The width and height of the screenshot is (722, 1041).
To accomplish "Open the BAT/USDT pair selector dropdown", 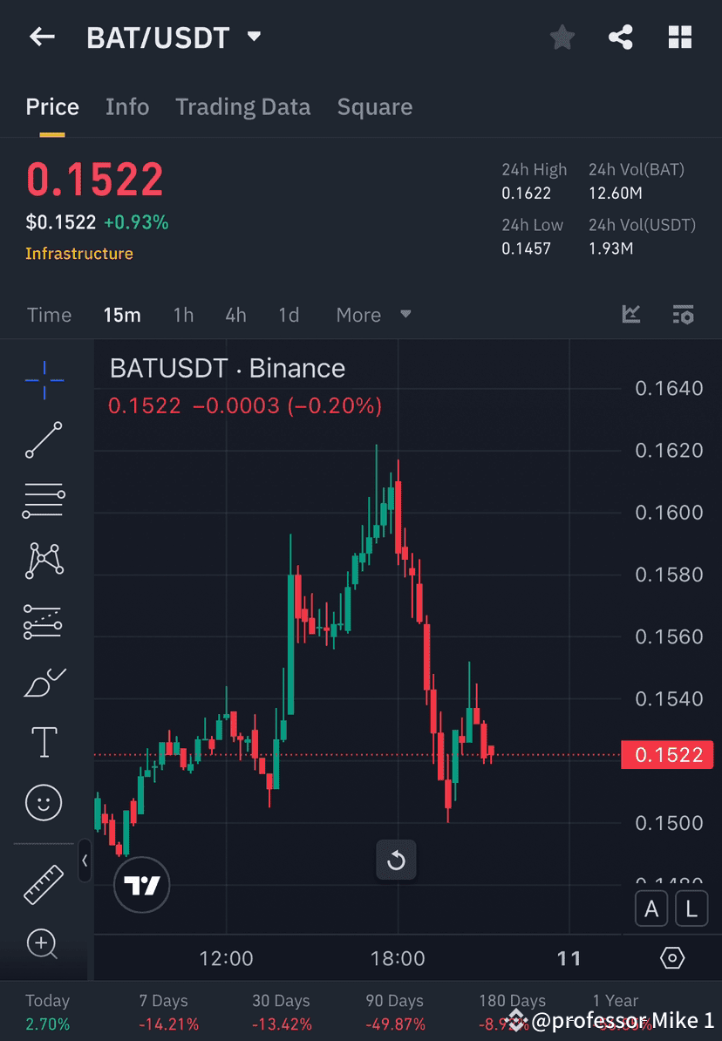I will (x=253, y=37).
